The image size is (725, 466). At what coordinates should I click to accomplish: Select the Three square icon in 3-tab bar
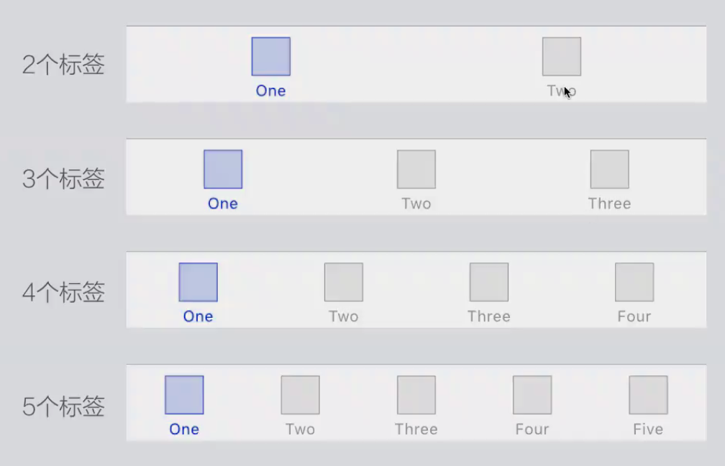609,170
